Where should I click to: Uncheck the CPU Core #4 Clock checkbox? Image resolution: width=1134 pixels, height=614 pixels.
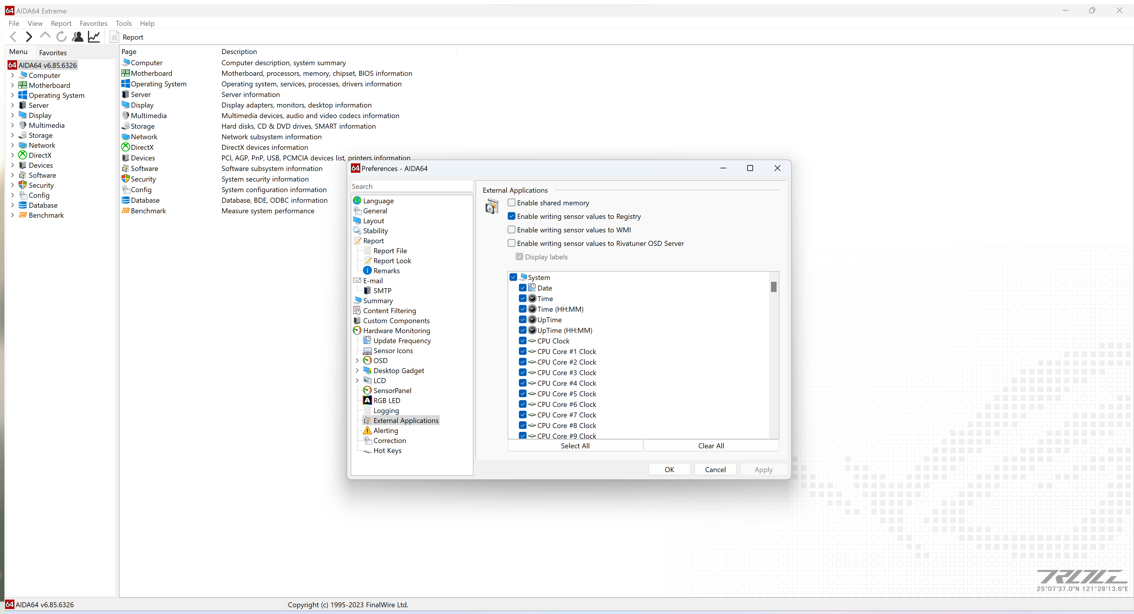click(x=522, y=383)
